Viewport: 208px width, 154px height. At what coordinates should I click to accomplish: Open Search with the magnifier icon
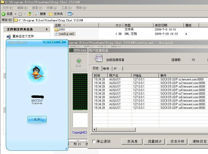37,14
